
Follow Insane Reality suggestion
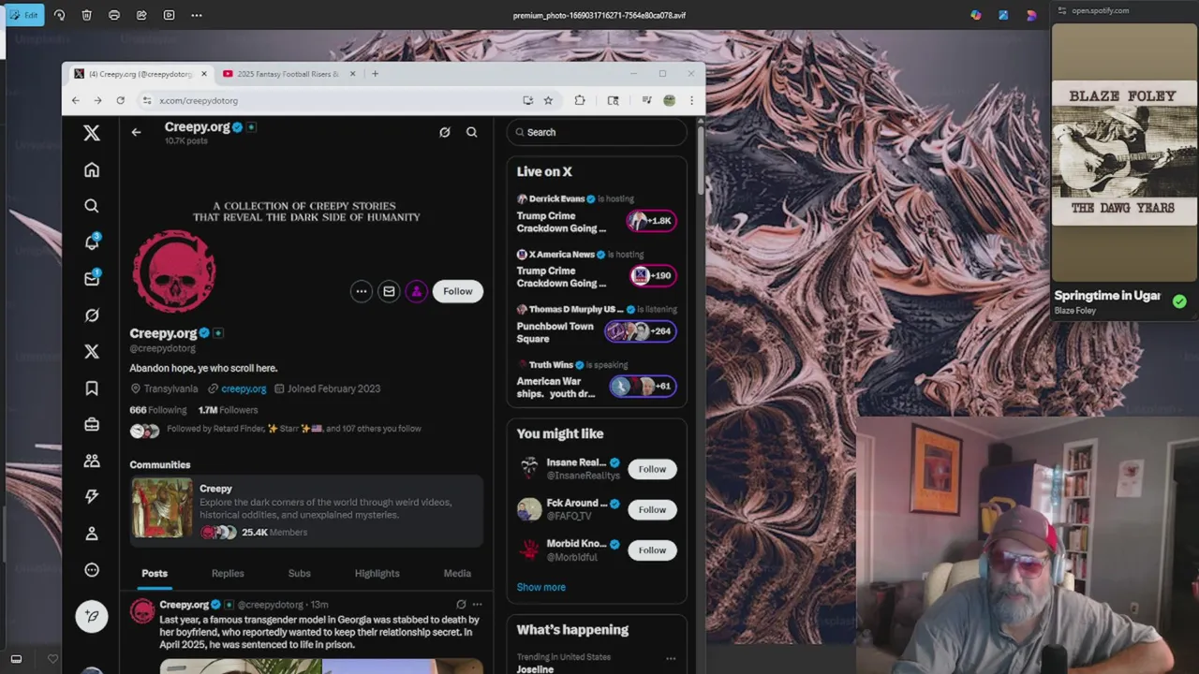652,469
